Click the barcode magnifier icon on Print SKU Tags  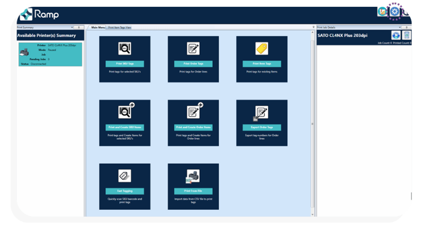(x=125, y=48)
